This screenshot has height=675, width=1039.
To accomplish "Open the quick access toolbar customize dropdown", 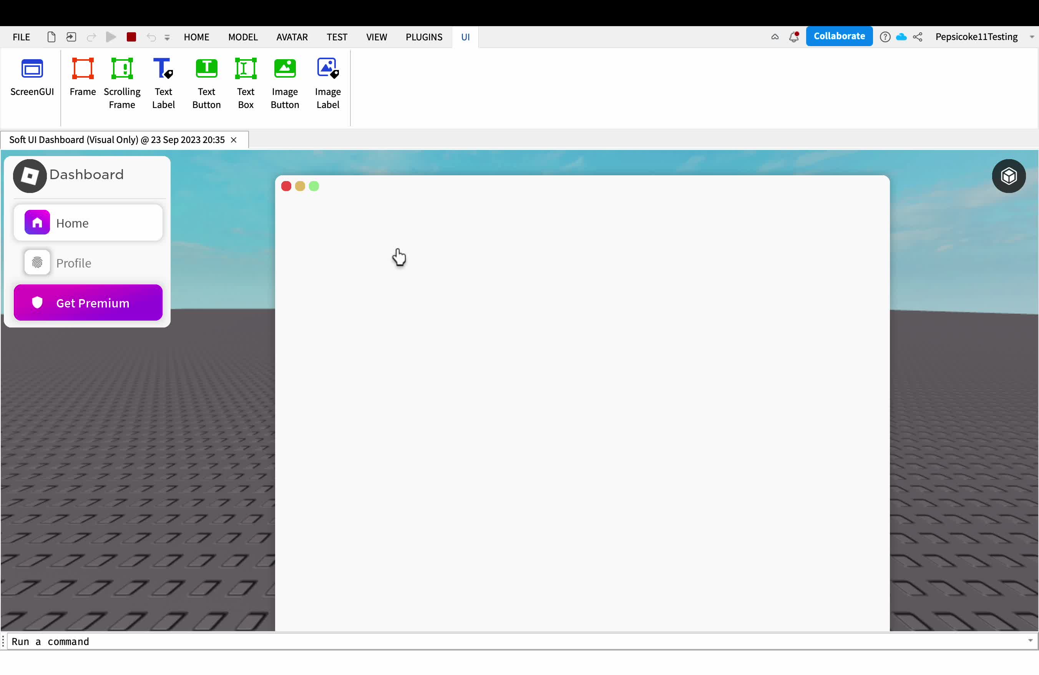I will (167, 38).
